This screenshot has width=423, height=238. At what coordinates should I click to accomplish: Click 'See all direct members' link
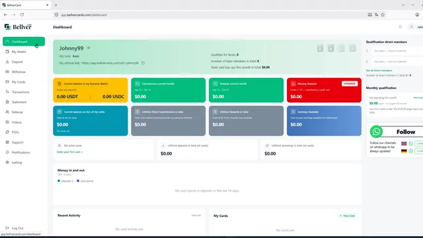[x=379, y=71]
